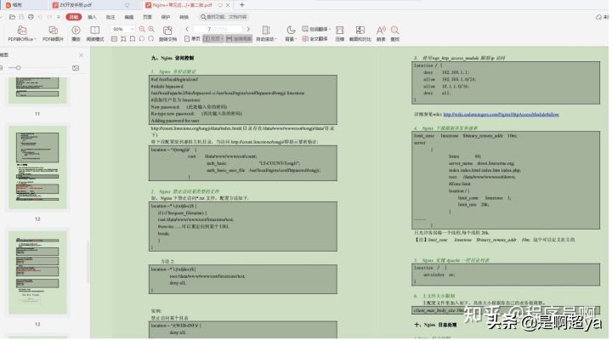The height and width of the screenshot is (340, 612).
Task: Click the save icon in quick toolbar
Action: [x=21, y=17]
